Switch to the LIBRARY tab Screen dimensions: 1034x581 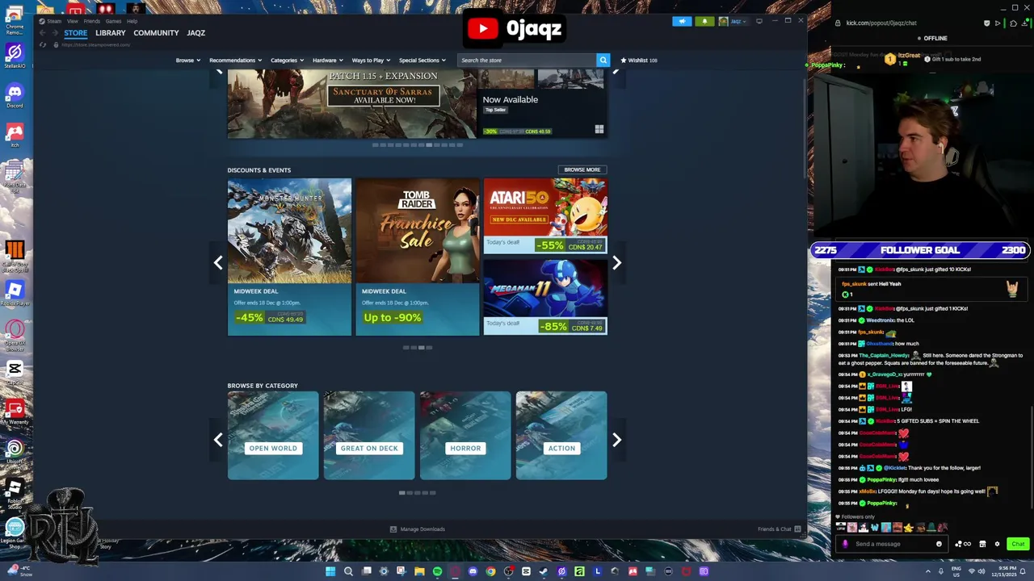click(x=110, y=33)
